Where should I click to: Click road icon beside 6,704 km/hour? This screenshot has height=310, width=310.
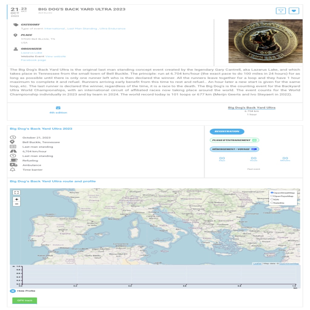[13, 151]
